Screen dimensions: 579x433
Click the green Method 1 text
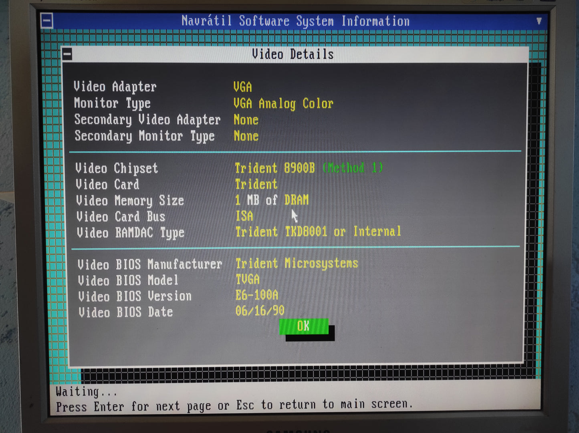coord(353,167)
